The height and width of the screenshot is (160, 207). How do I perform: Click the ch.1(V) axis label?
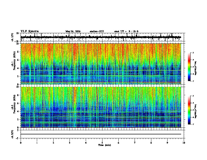tap(13, 37)
